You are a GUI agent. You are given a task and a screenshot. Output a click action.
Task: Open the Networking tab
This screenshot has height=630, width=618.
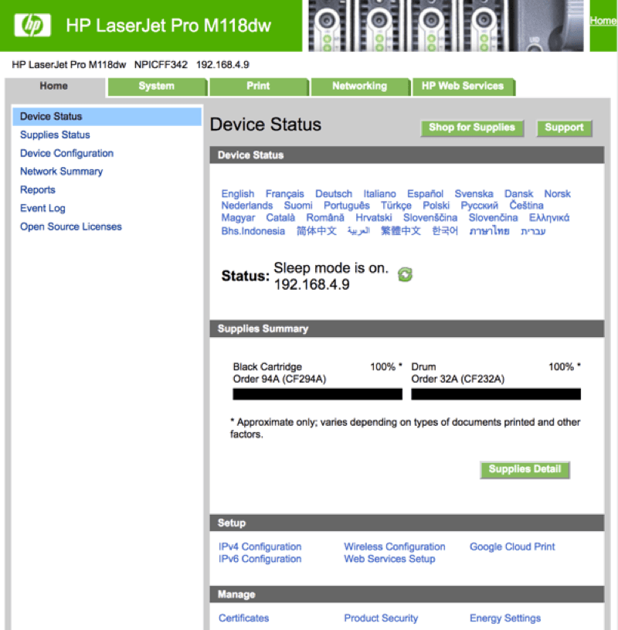359,86
